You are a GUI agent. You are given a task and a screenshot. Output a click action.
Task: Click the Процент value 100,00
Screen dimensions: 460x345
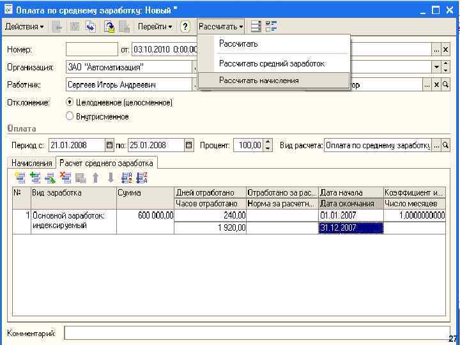tap(249, 145)
